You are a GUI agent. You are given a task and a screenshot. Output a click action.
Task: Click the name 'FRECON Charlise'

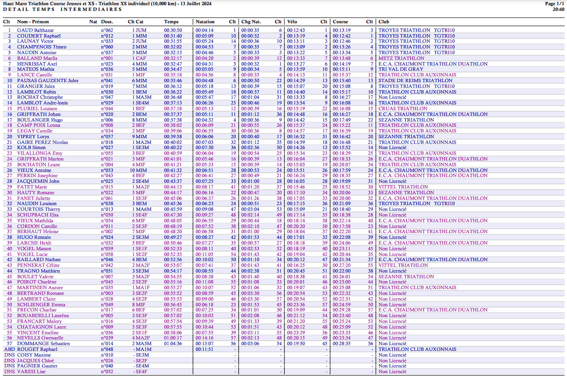tap(37, 310)
